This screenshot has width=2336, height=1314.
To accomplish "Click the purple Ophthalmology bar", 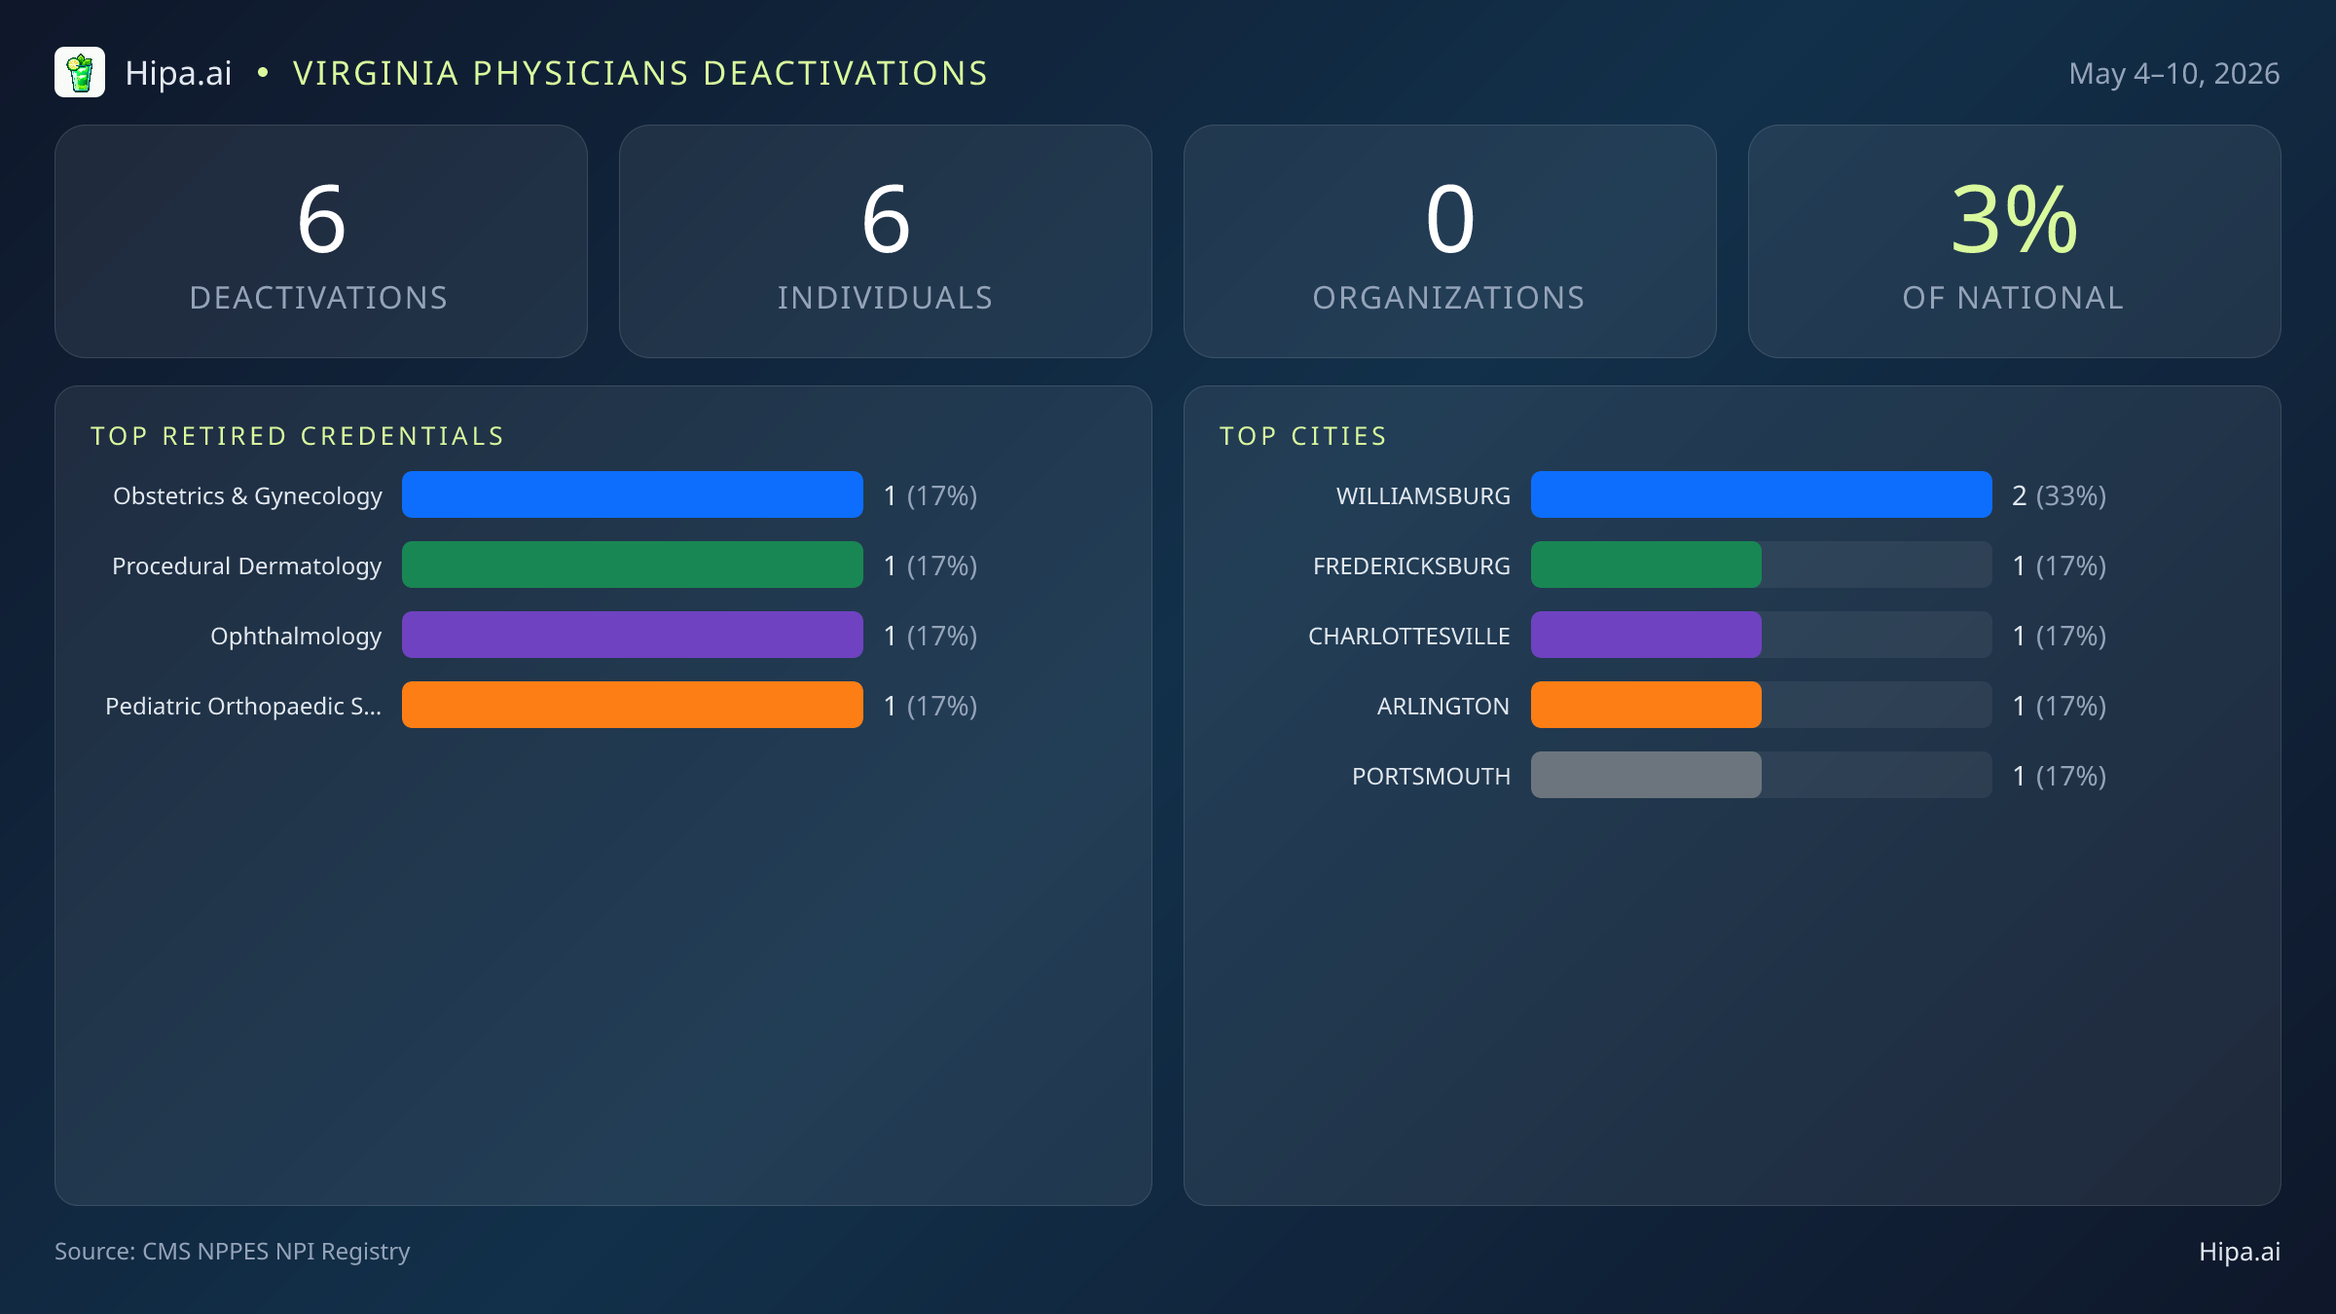I will point(633,635).
